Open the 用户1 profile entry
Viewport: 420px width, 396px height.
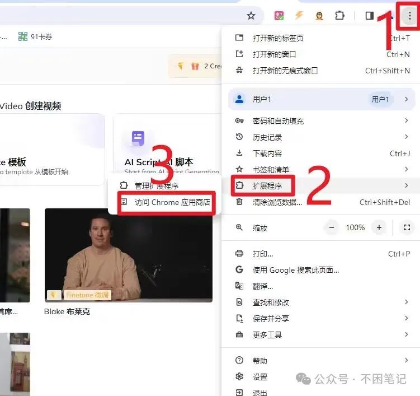tap(321, 99)
